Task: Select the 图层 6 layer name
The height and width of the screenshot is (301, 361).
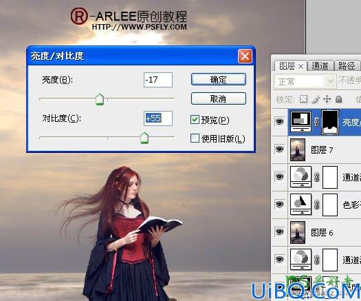Action: click(x=322, y=233)
